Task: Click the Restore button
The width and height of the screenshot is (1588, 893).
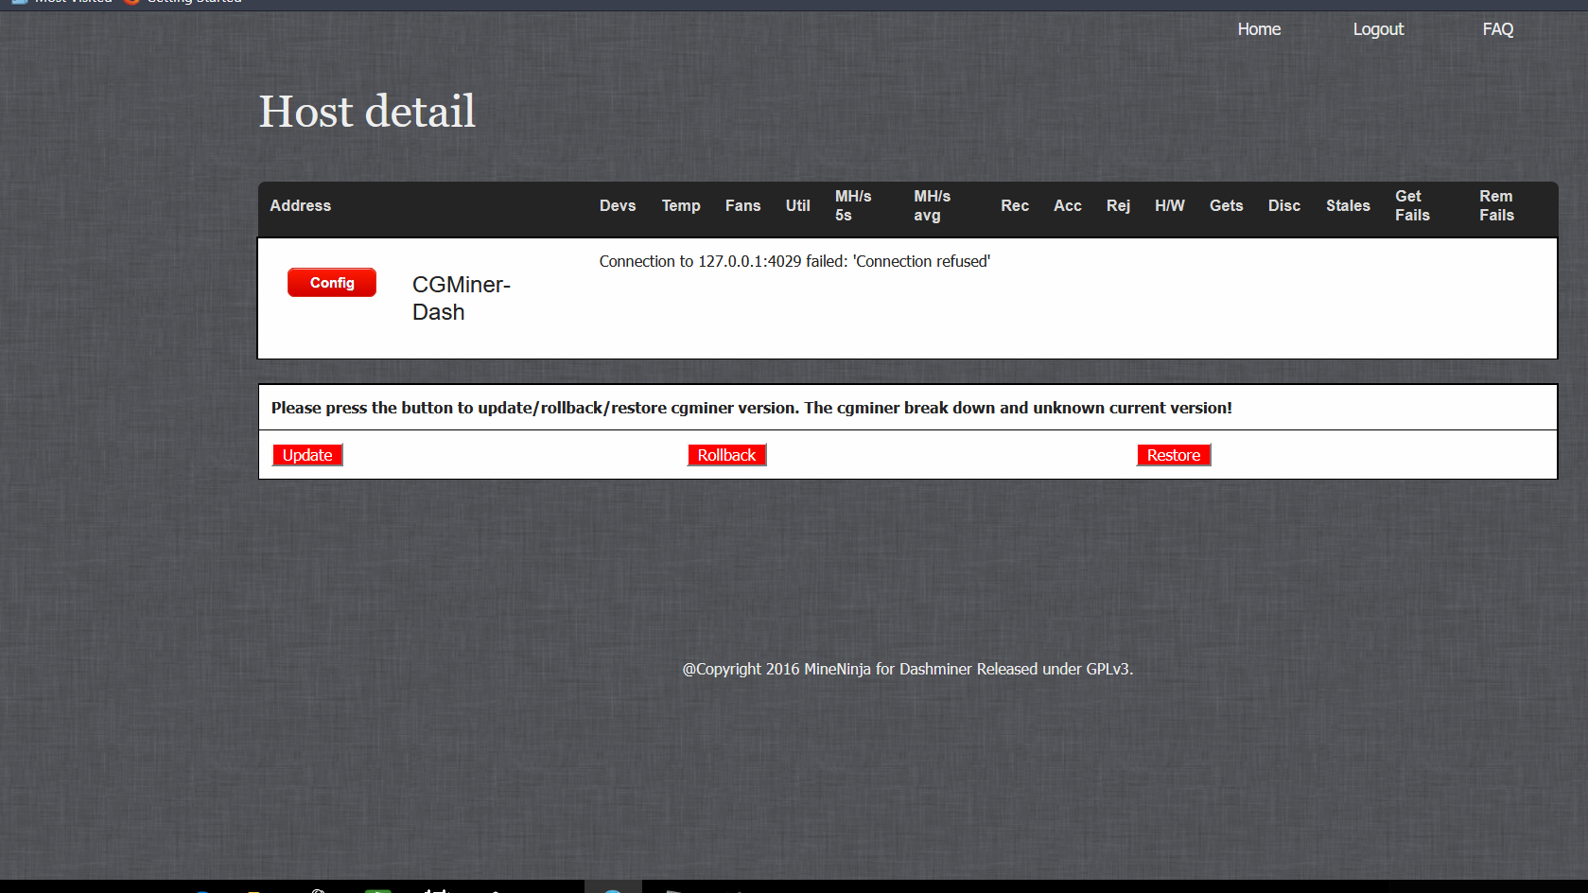Action: coord(1174,455)
